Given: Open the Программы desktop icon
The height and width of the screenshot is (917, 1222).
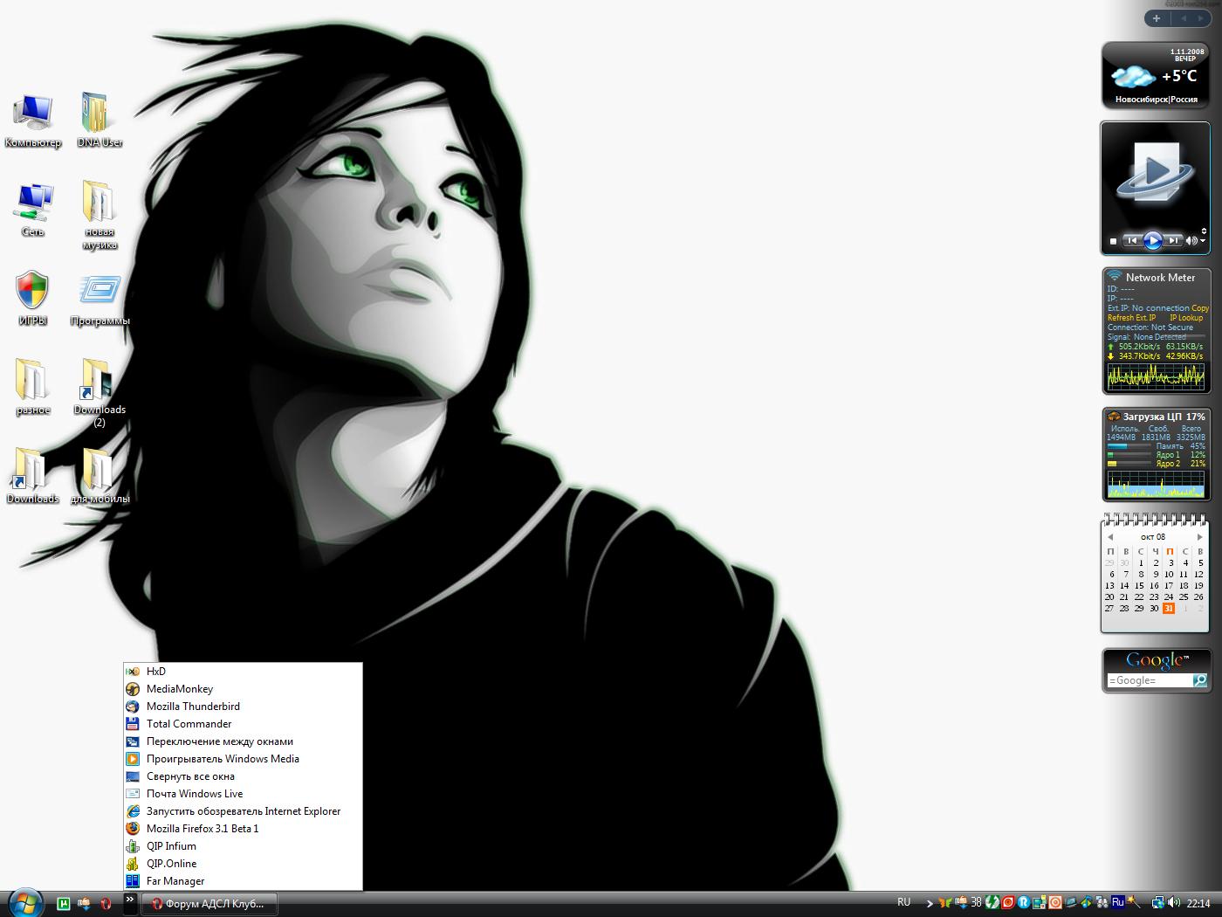Looking at the screenshot, I should tap(100, 300).
